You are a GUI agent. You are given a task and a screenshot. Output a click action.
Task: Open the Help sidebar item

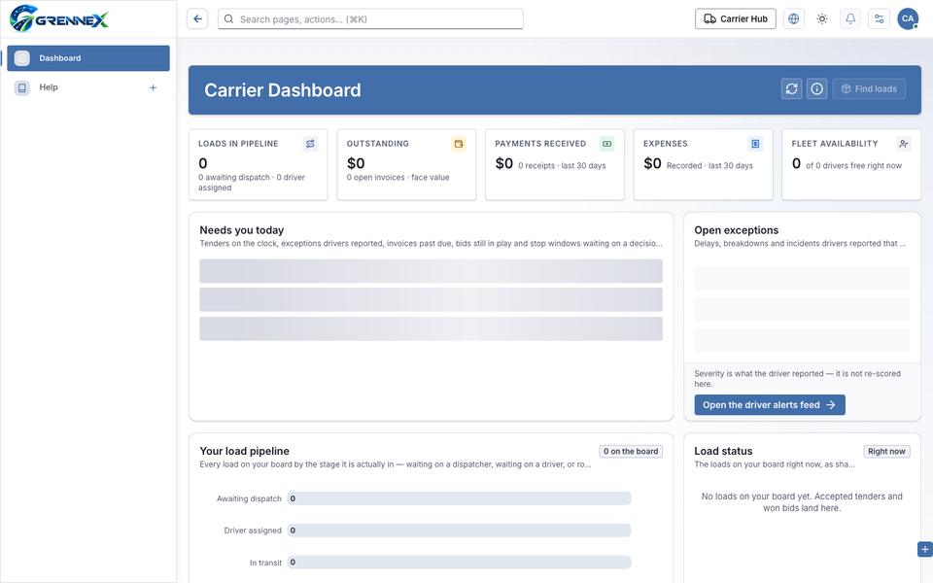point(88,87)
